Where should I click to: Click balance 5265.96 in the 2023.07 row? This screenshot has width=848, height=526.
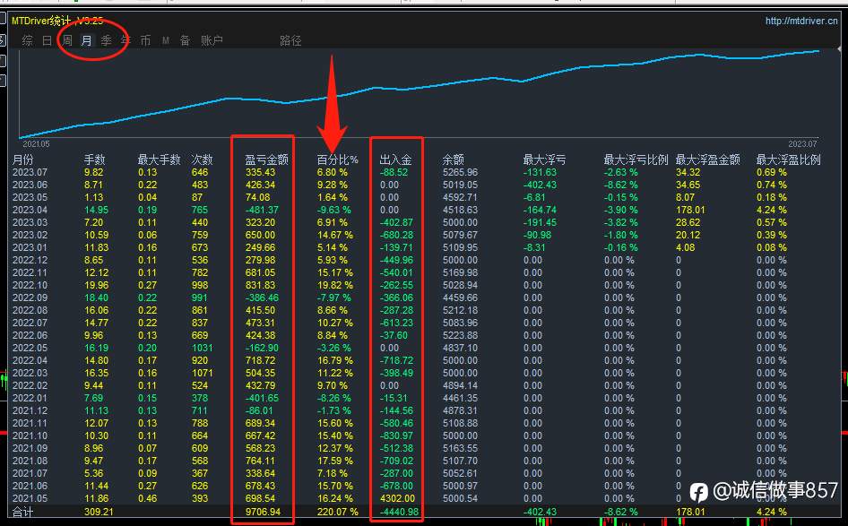pos(460,172)
